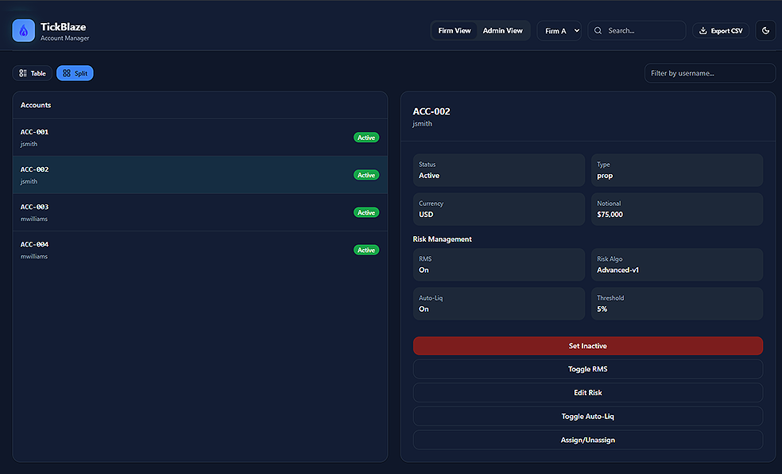The width and height of the screenshot is (782, 474).
Task: Click Active badge on ACC-004
Action: [366, 250]
